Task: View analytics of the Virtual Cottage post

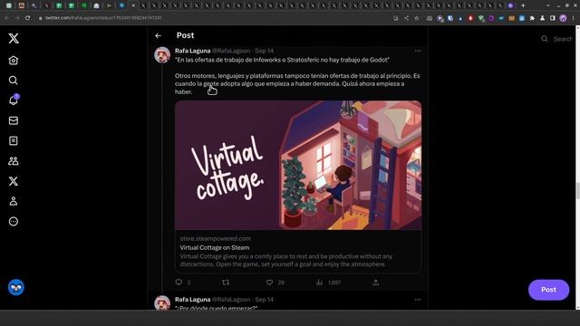Action: 320,282
